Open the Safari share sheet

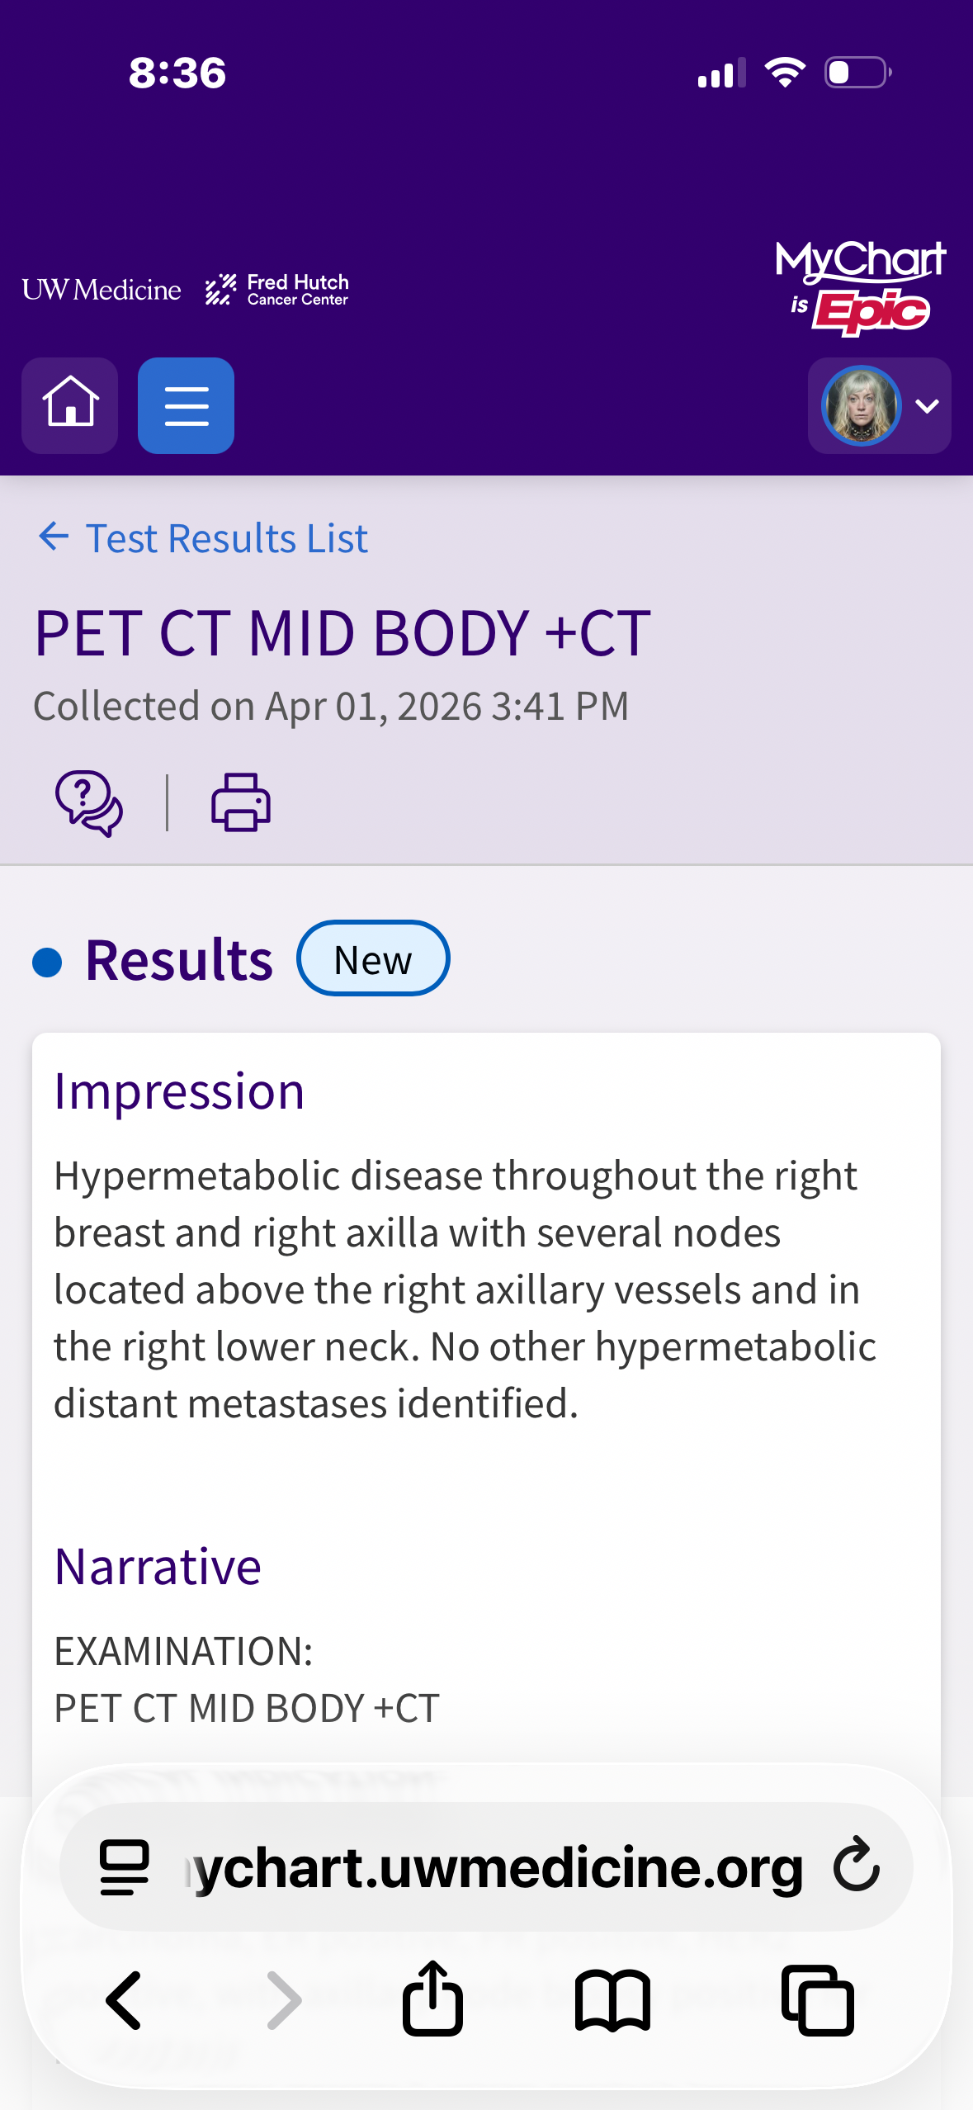432,1999
